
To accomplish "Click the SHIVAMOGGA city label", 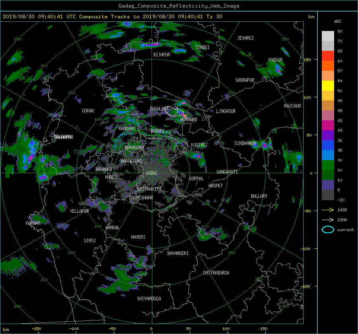I will 149,299.
